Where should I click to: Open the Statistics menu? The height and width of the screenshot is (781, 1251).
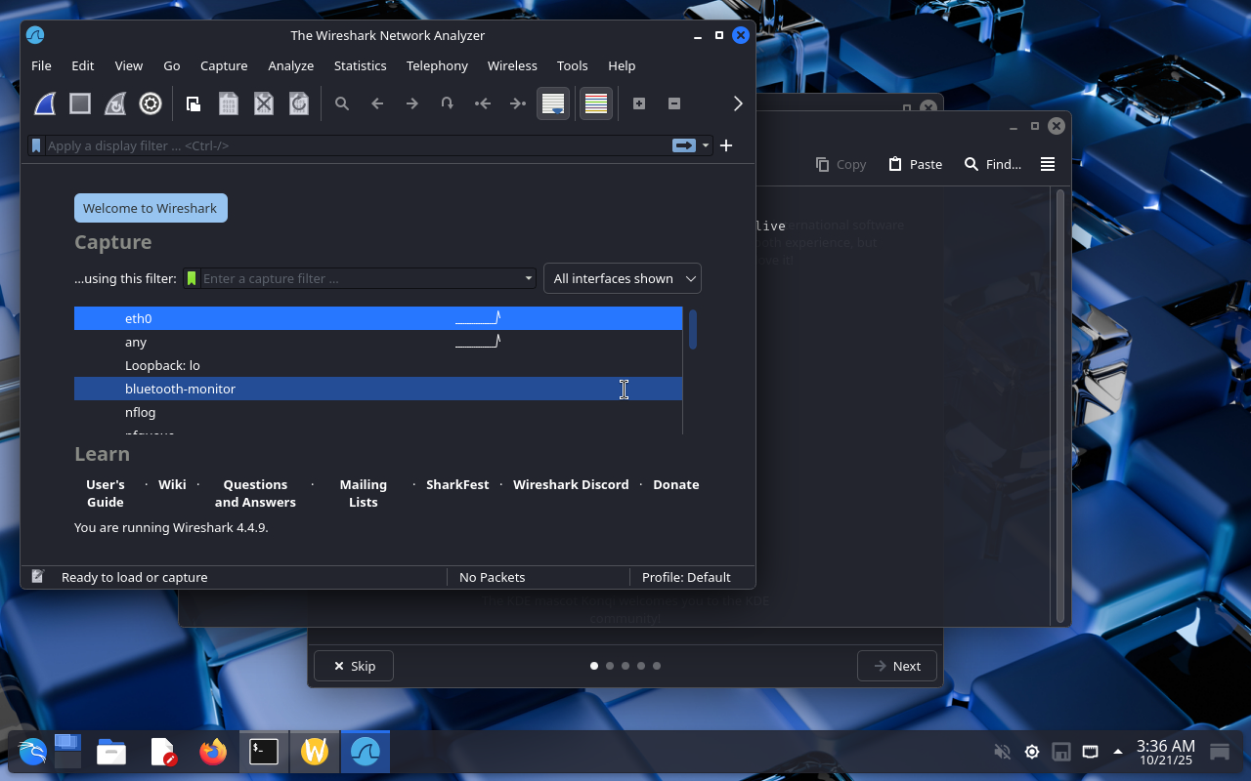pyautogui.click(x=360, y=65)
